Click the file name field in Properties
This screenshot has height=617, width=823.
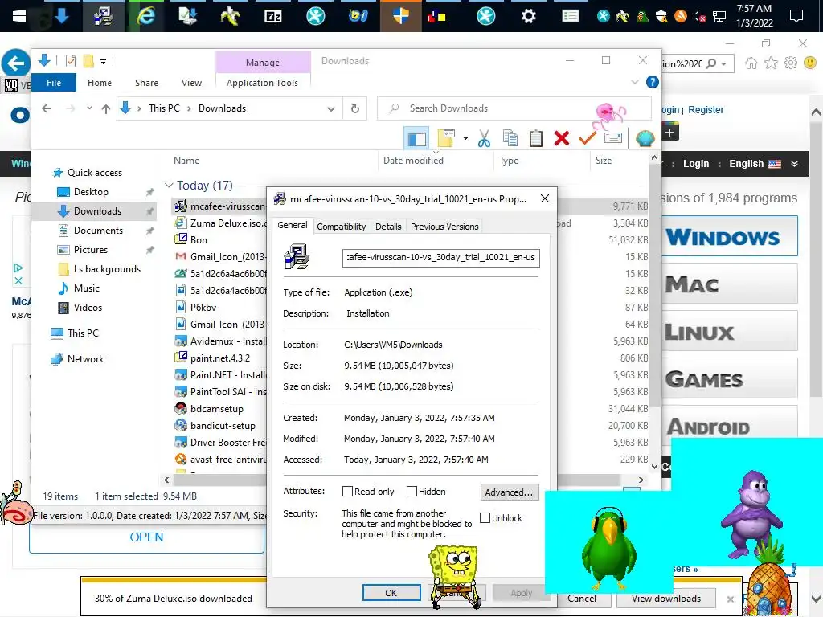441,258
